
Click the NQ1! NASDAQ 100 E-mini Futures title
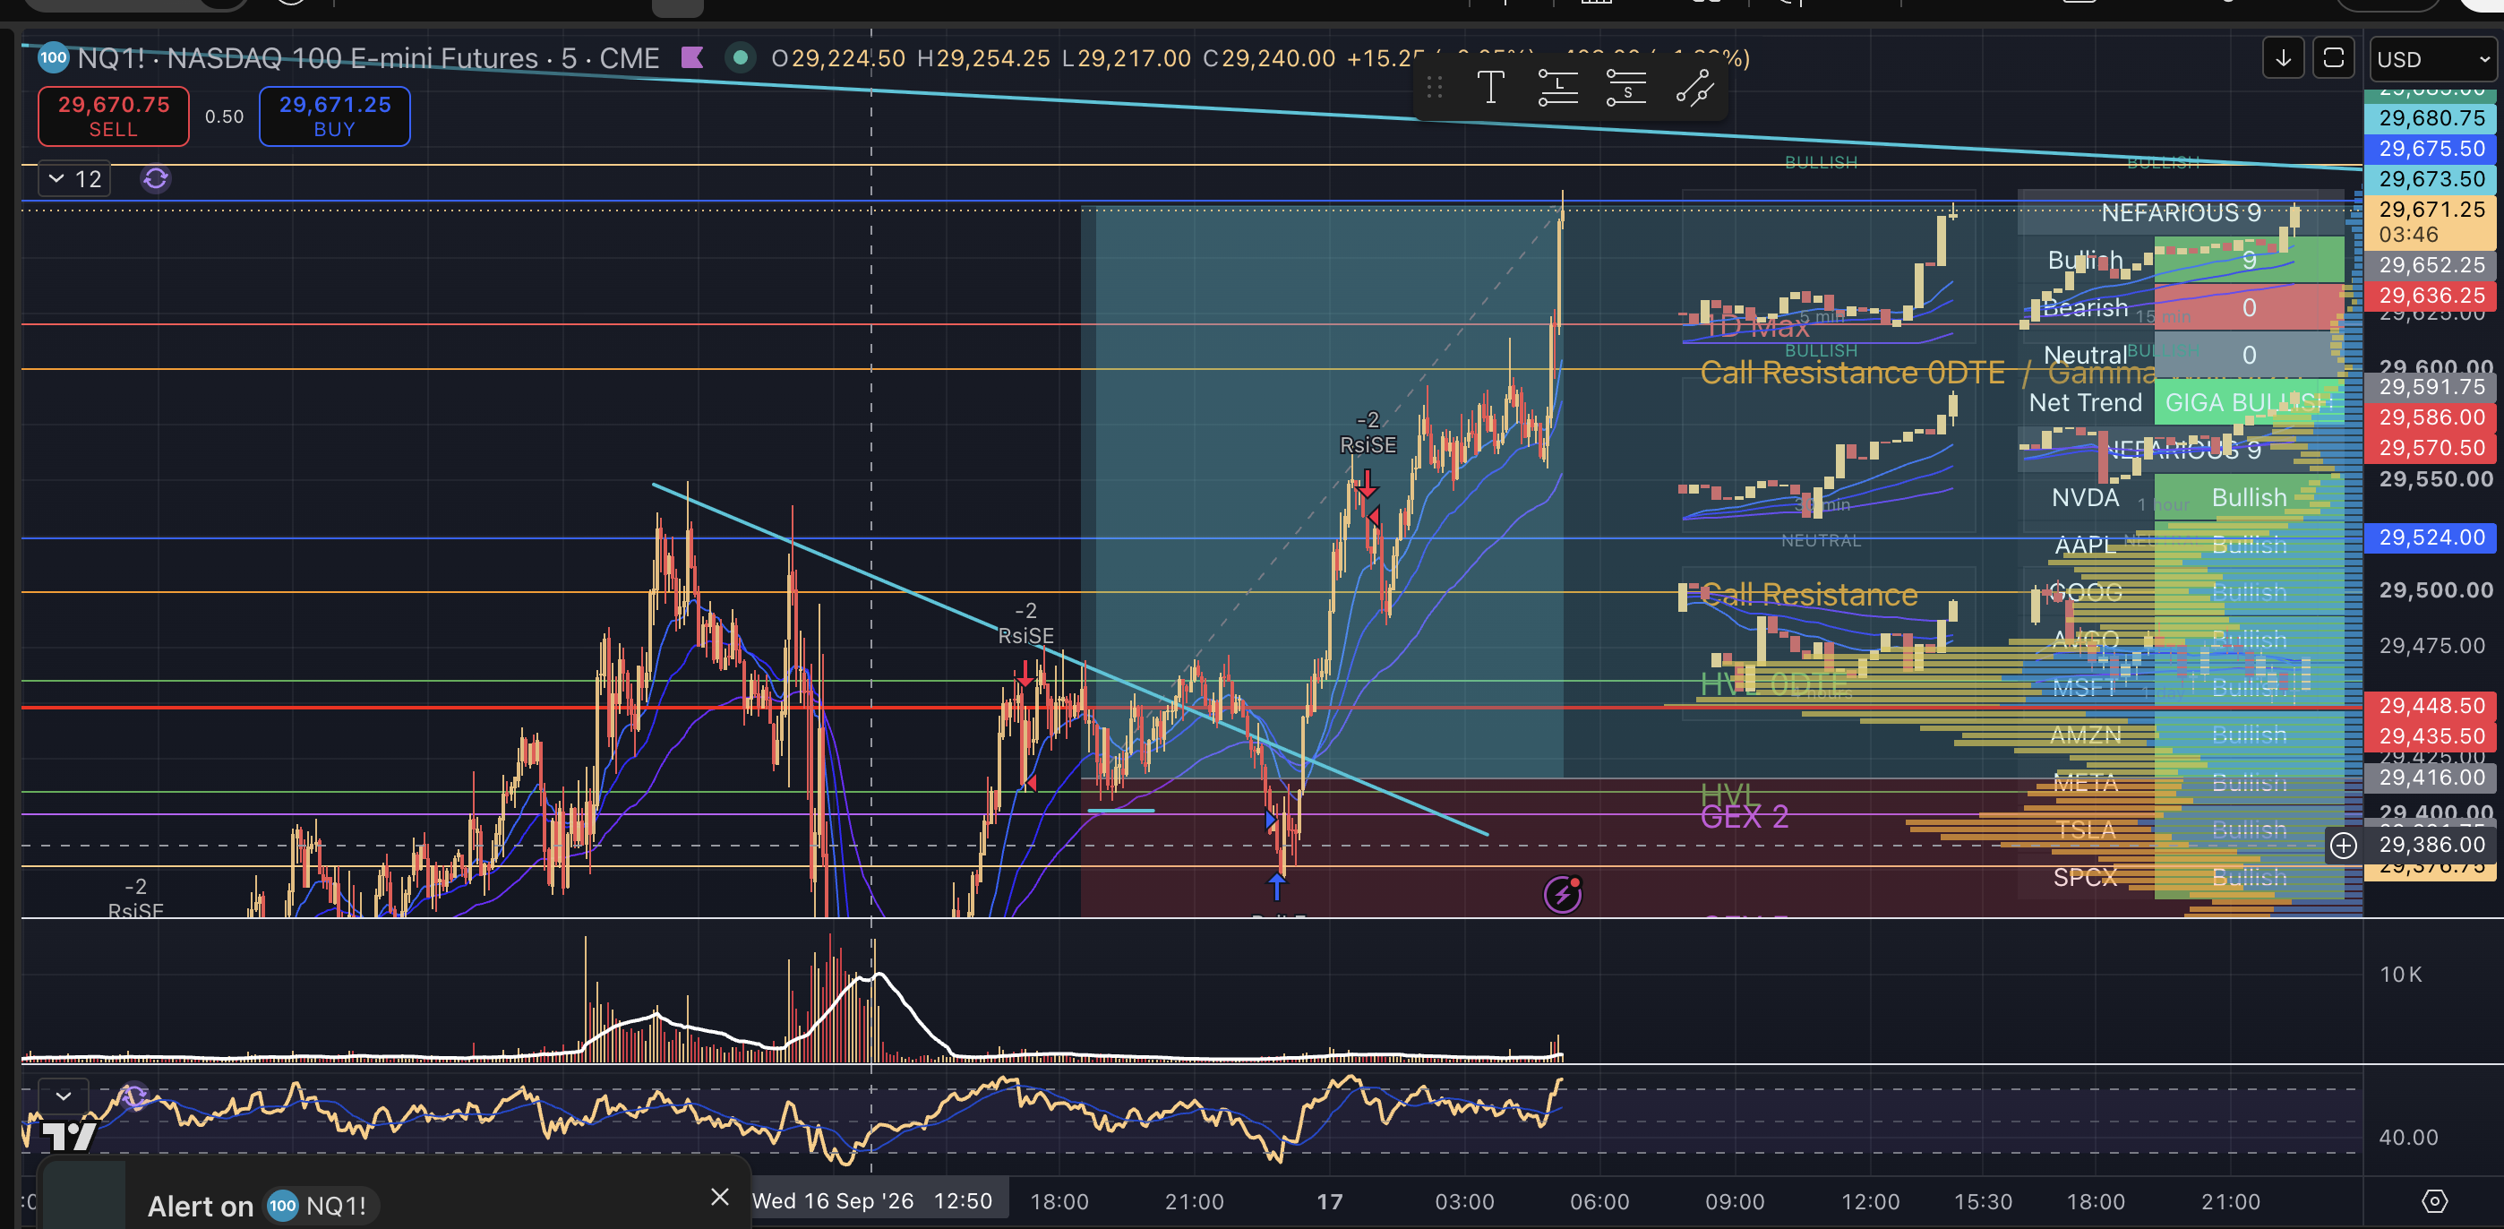click(x=368, y=58)
